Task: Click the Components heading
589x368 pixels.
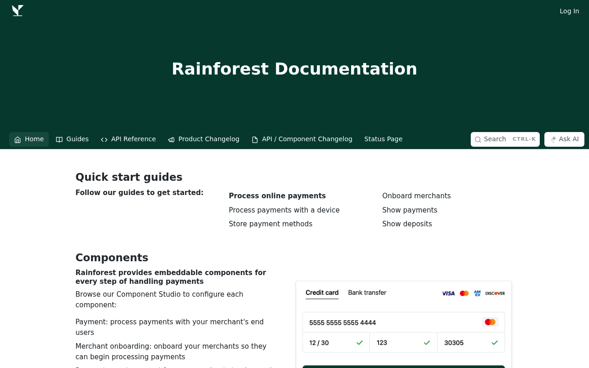Action: [112, 258]
